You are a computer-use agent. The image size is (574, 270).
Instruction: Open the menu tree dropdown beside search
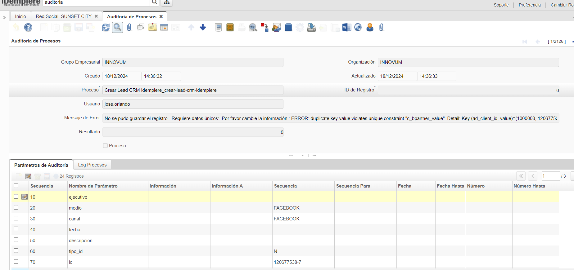point(167,2)
